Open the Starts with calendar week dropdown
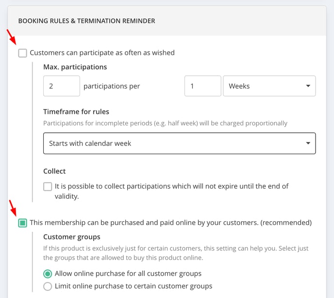The width and height of the screenshot is (334, 298). (x=179, y=143)
